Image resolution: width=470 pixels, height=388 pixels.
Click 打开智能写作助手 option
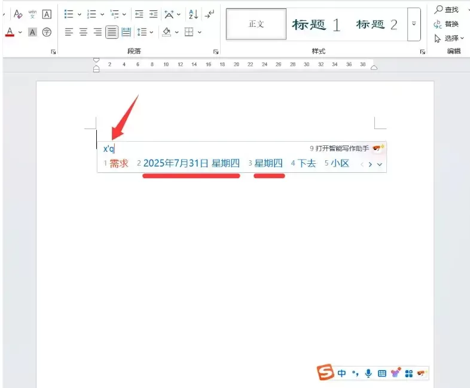339,148
